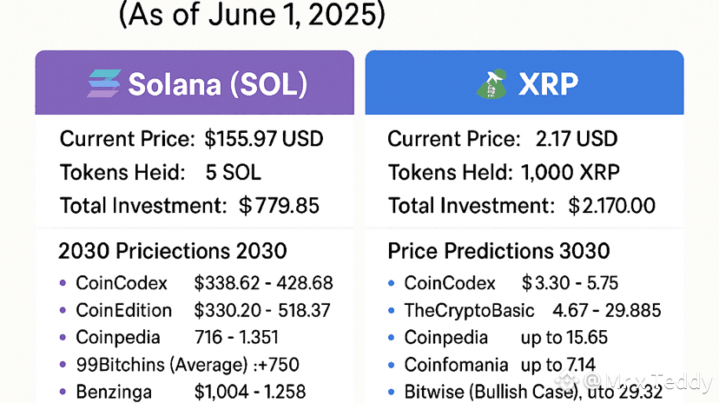This screenshot has width=719, height=403.
Task: Click the Tokens Held 5 SOL line
Action: 161,172
